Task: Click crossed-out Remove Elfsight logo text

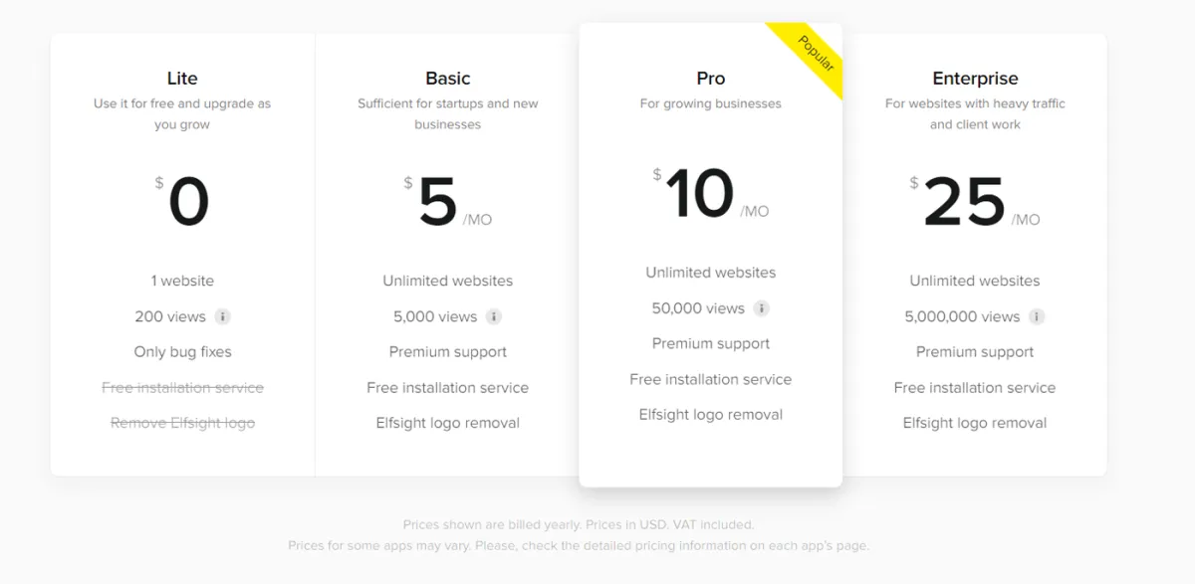Action: [x=182, y=423]
